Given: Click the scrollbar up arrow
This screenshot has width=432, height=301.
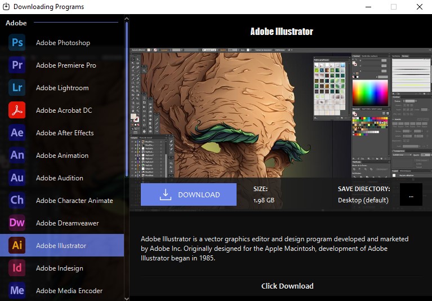Looking at the screenshot, I should coord(127,18).
